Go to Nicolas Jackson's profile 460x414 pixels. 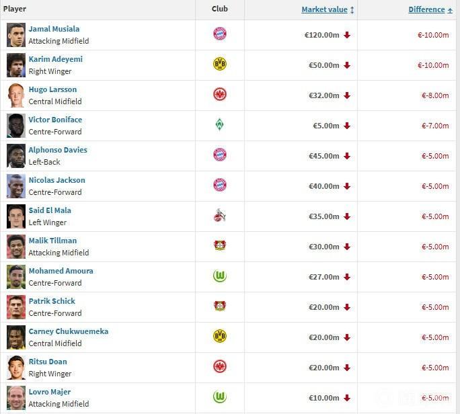[56, 180]
